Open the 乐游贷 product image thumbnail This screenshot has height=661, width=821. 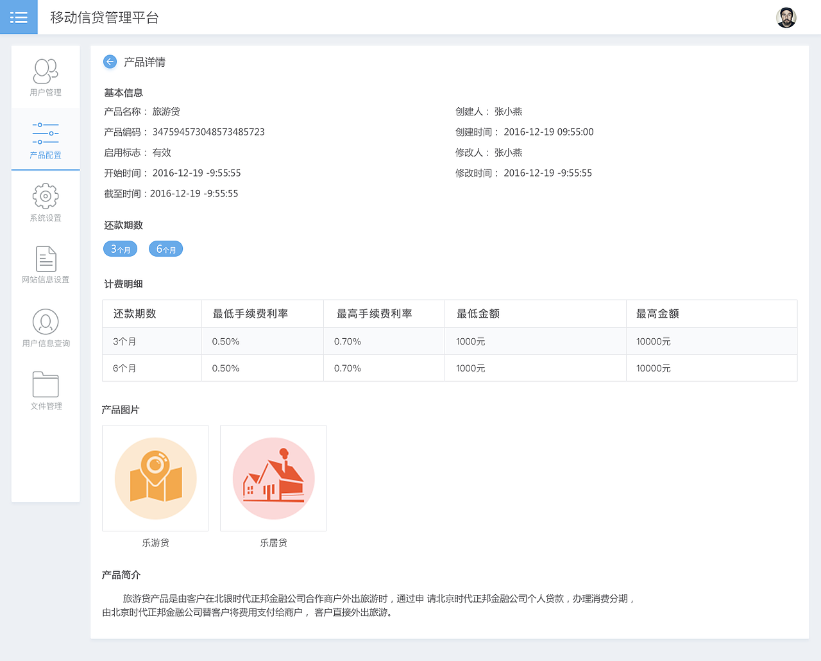tap(155, 477)
